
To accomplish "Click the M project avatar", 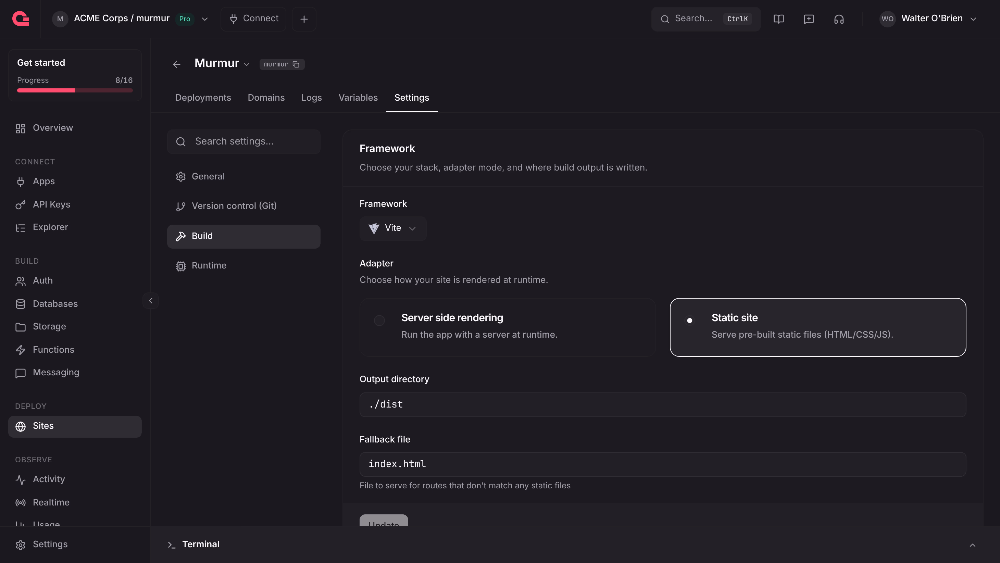I will [60, 19].
